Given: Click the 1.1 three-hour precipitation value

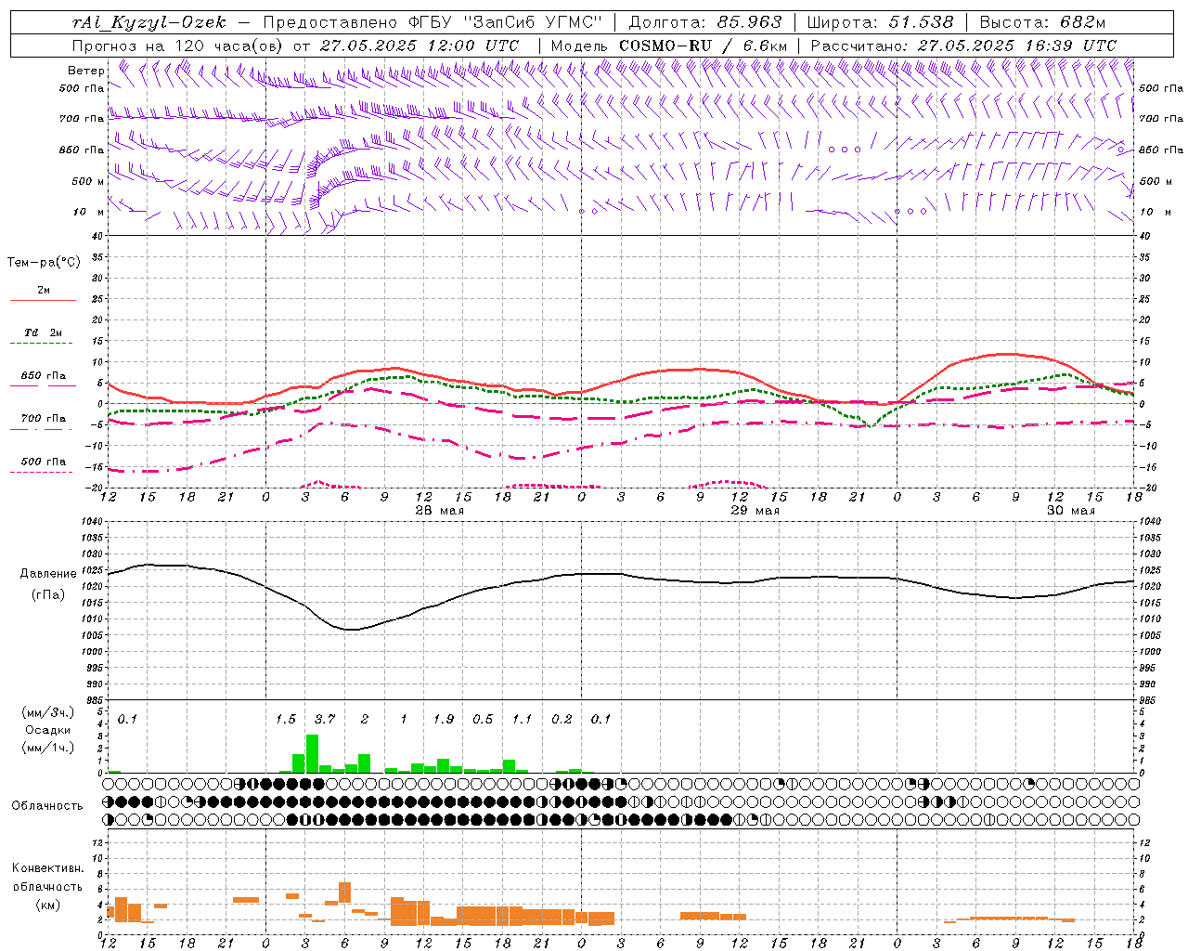Looking at the screenshot, I should [x=523, y=719].
